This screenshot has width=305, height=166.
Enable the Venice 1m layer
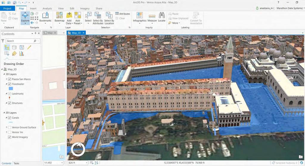pyautogui.click(x=9, y=132)
